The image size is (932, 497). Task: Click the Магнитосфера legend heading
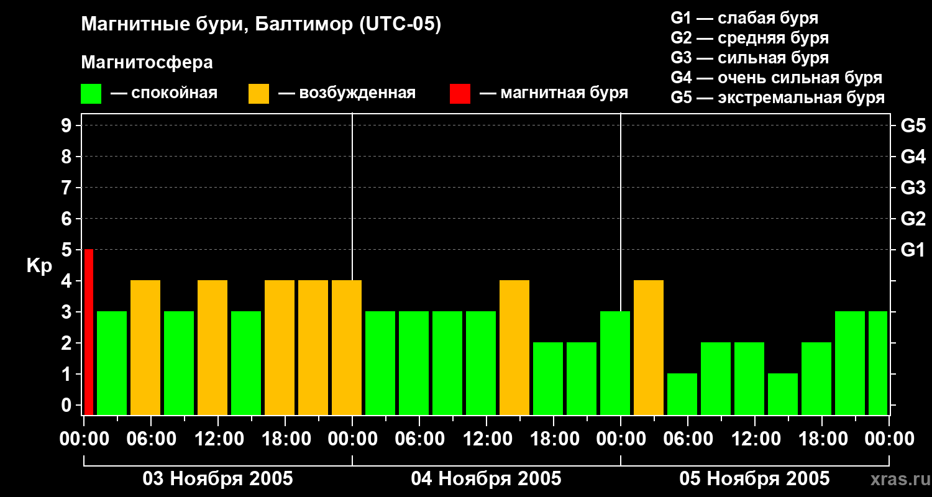147,63
